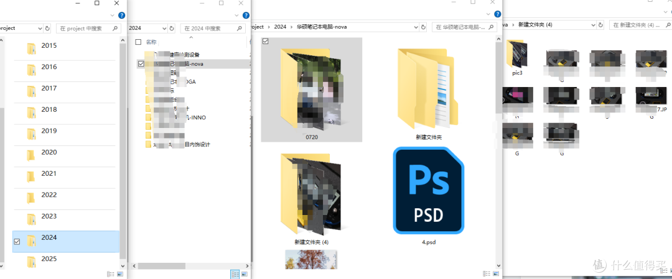Switch project window to large icons view
This screenshot has height=279, width=672.
click(x=119, y=274)
